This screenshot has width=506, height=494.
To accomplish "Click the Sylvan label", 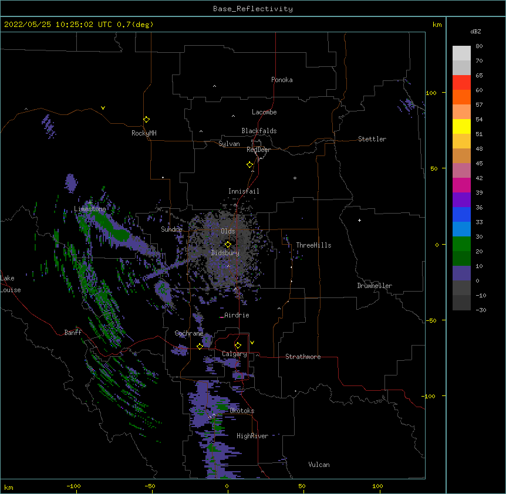I will (x=229, y=144).
